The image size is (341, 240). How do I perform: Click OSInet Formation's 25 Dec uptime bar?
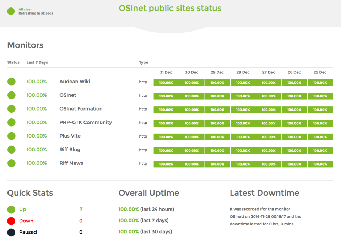point(320,110)
